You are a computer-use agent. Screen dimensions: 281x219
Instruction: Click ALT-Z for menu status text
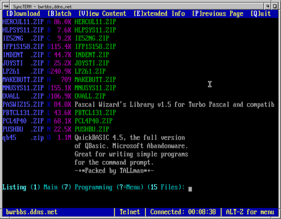click(x=250, y=212)
